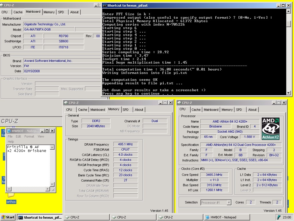The width and height of the screenshot is (294, 221).
Task: Click the Core Speed value 3465.3 MHz
Action: point(214,175)
